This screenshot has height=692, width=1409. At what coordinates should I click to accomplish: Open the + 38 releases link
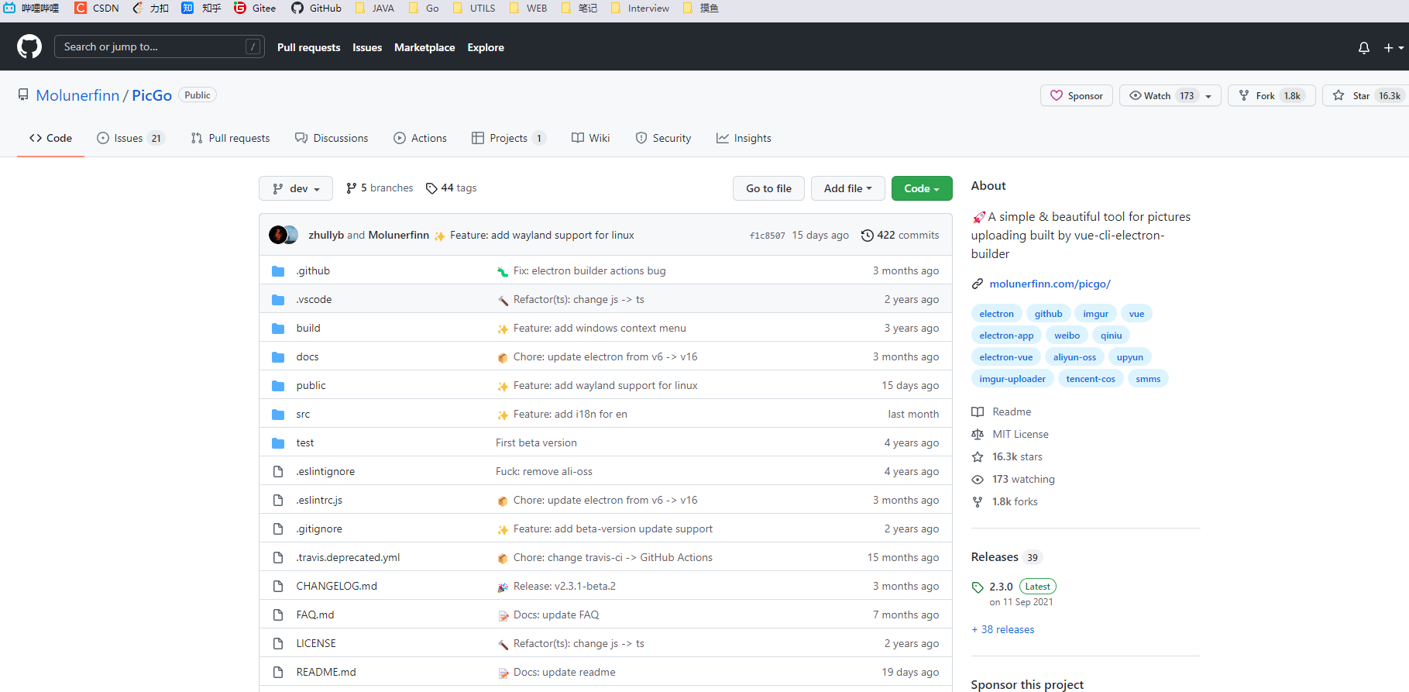[x=1003, y=630]
